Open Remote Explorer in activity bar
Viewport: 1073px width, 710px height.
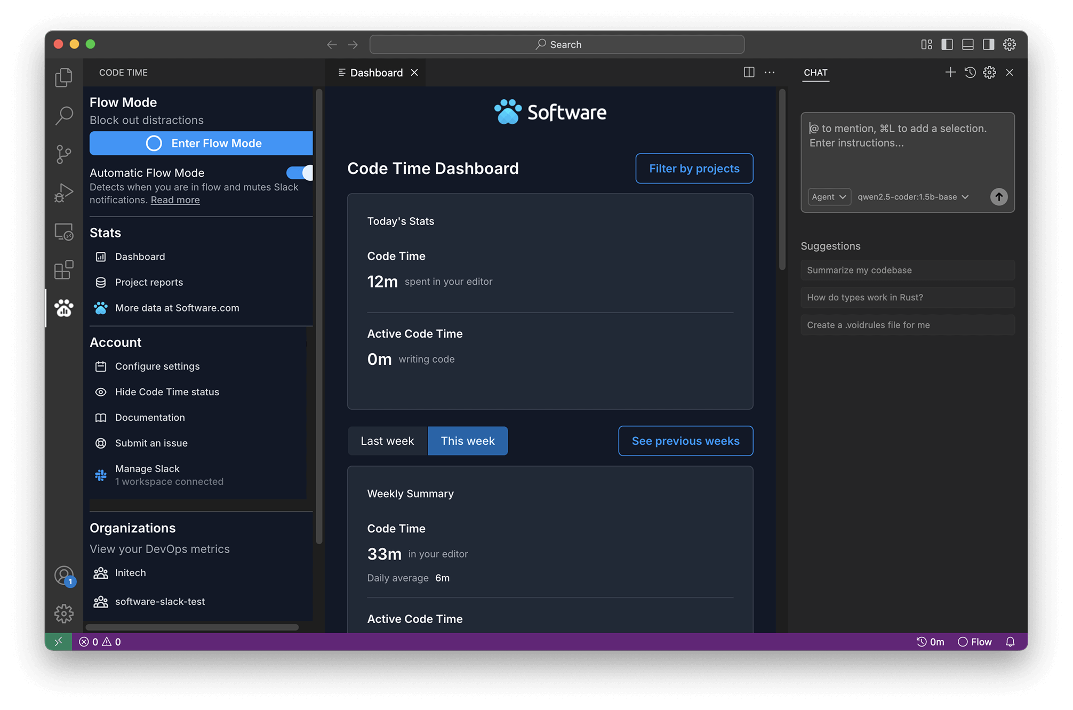pos(64,232)
